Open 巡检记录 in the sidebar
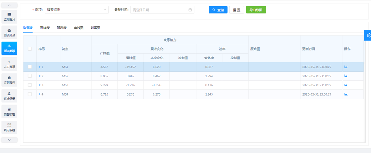The height and width of the screenshot is (153, 371). pyautogui.click(x=10, y=96)
